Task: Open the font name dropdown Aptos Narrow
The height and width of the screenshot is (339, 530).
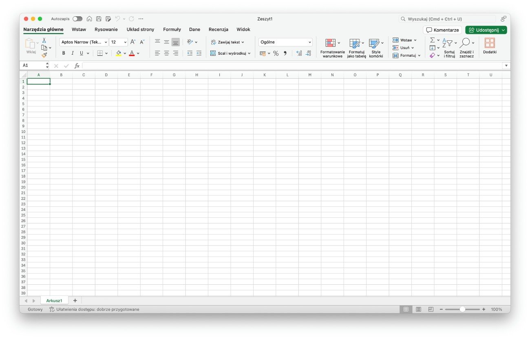Action: pyautogui.click(x=106, y=42)
